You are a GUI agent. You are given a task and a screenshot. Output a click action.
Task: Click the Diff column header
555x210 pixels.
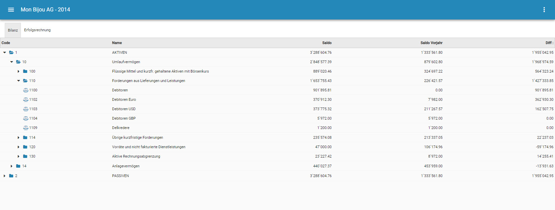click(549, 43)
